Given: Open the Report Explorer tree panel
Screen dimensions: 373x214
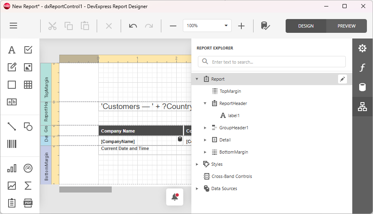Looking at the screenshot, I should coord(362,107).
